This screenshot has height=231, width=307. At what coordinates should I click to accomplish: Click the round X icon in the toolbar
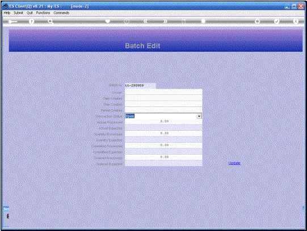click(296, 21)
